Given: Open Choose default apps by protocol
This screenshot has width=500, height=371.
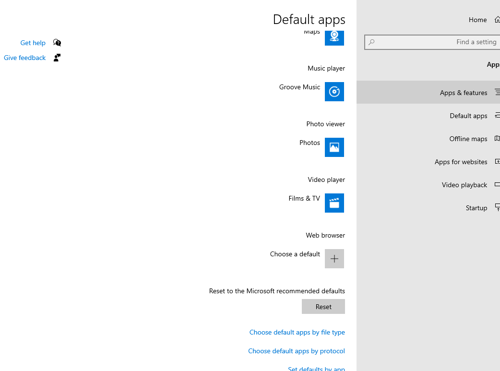Looking at the screenshot, I should click(297, 351).
